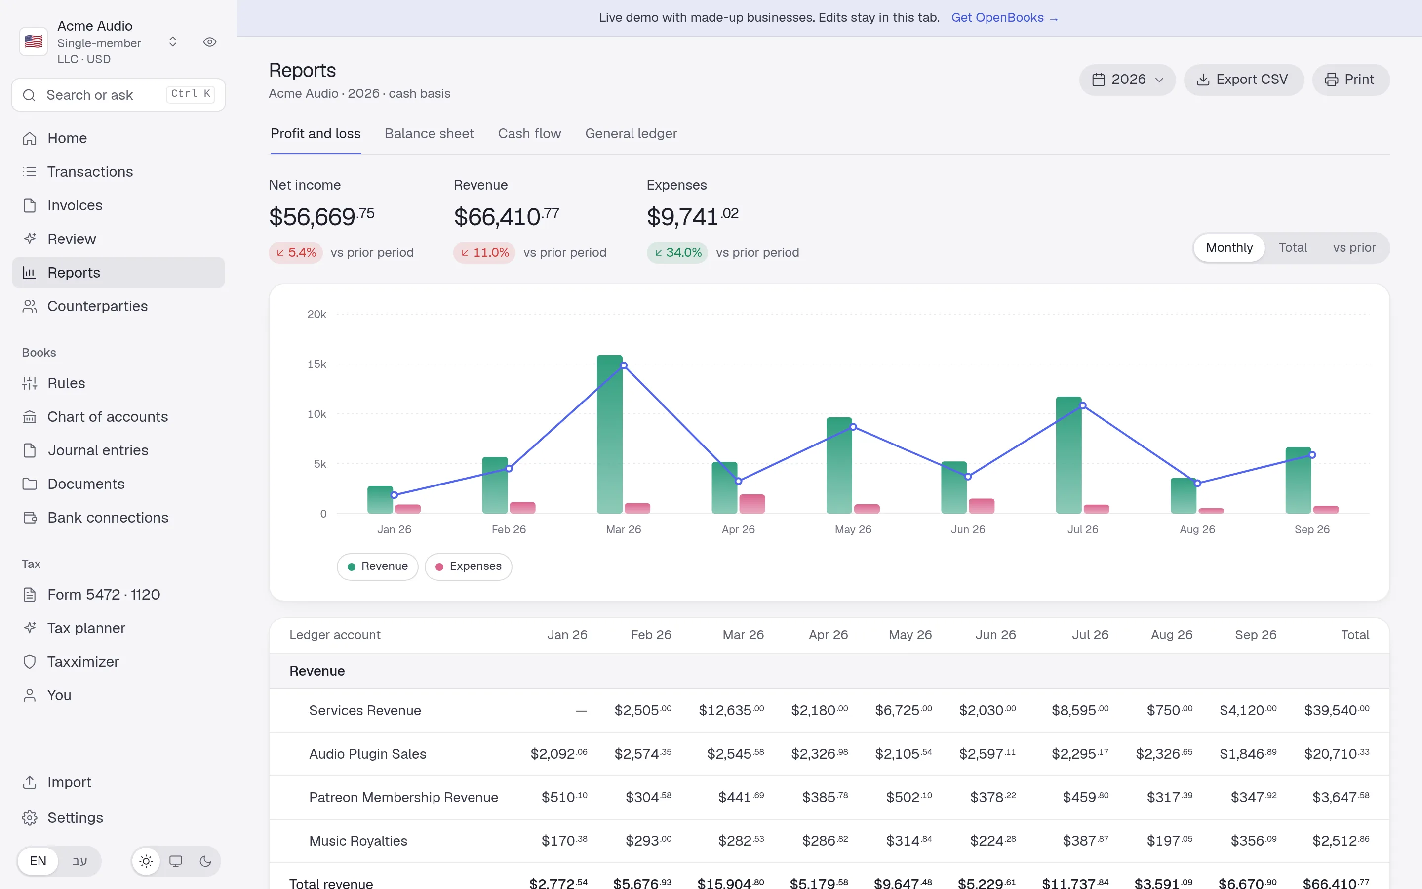Open Settings
The image size is (1422, 889).
(118, 818)
